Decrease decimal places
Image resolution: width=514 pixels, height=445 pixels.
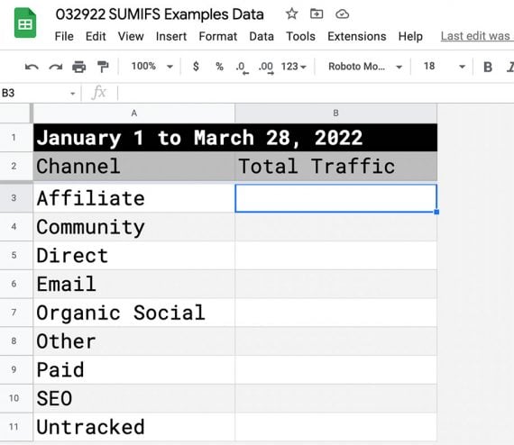coord(242,68)
